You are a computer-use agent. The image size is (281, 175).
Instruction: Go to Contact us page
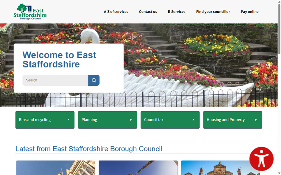[148, 12]
